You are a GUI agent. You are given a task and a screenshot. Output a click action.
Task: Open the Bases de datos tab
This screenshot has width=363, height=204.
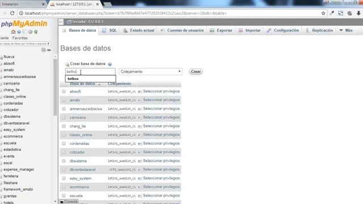pos(79,31)
